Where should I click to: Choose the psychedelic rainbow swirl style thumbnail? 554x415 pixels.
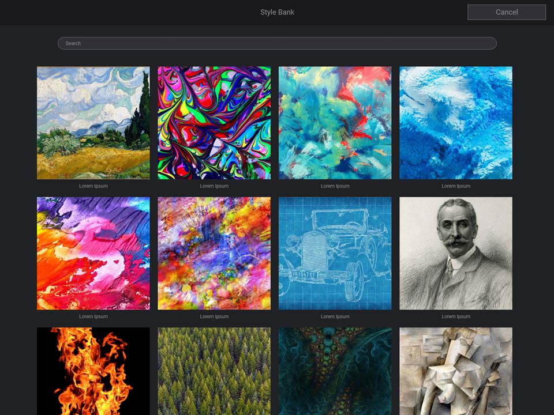[214, 123]
